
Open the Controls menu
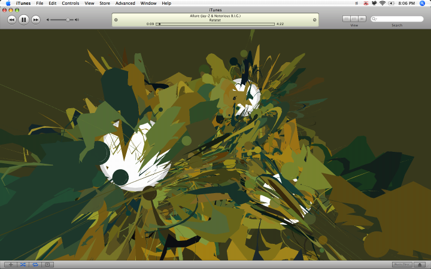pyautogui.click(x=71, y=4)
